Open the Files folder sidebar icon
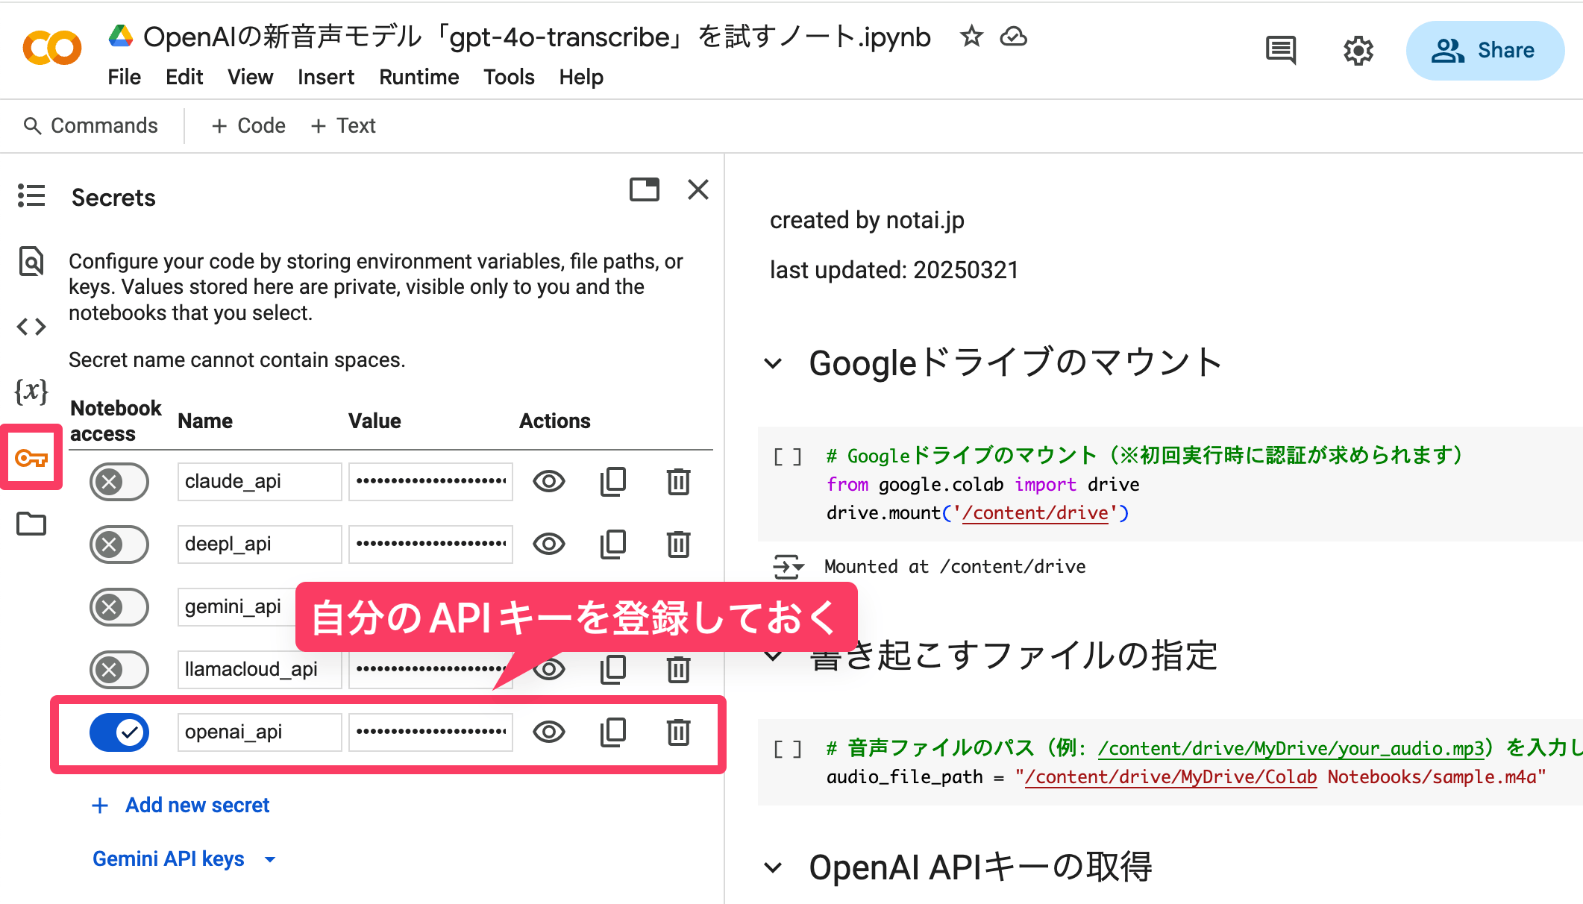 (x=31, y=524)
